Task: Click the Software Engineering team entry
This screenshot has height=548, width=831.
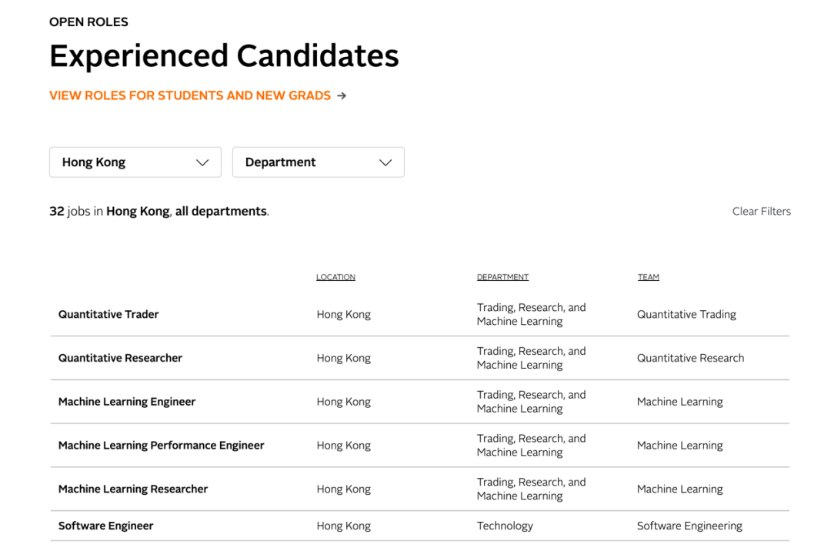Action: (689, 526)
